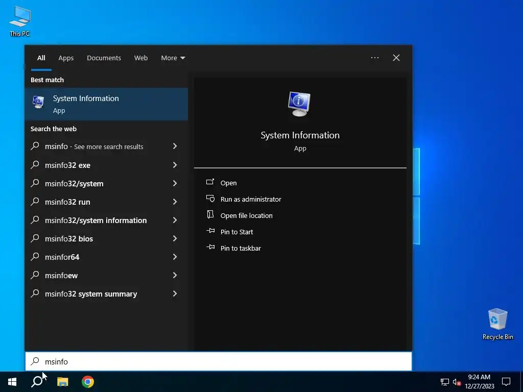Expand the msinfo32/system chevron

(x=175, y=183)
